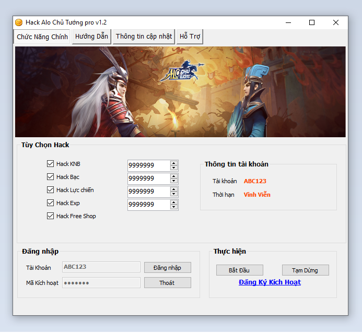Disable the Hack Lực chiến option
This screenshot has height=334, width=362.
(x=51, y=190)
